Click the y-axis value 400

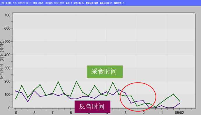(7, 55)
